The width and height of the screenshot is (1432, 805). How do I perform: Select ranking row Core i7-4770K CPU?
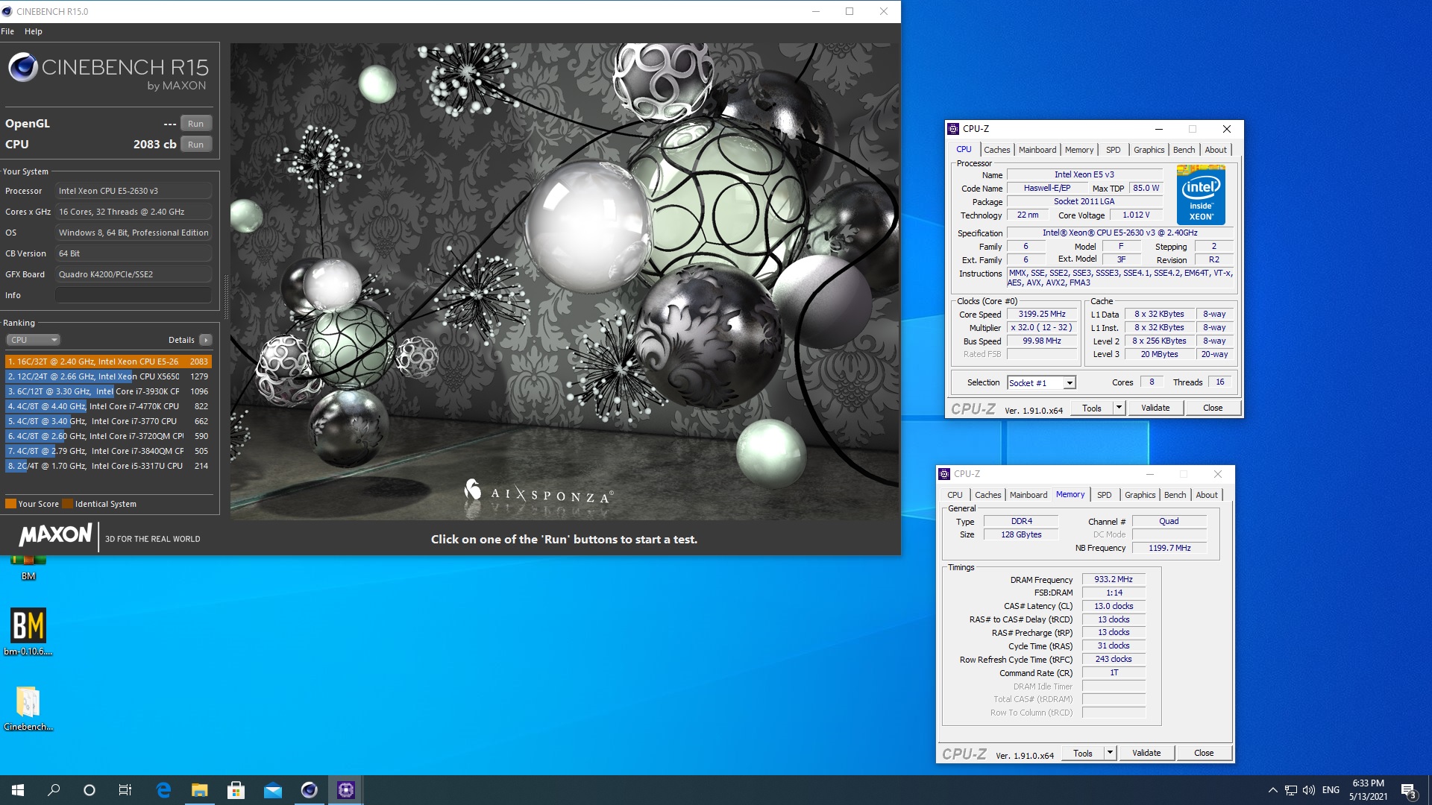[x=109, y=406]
